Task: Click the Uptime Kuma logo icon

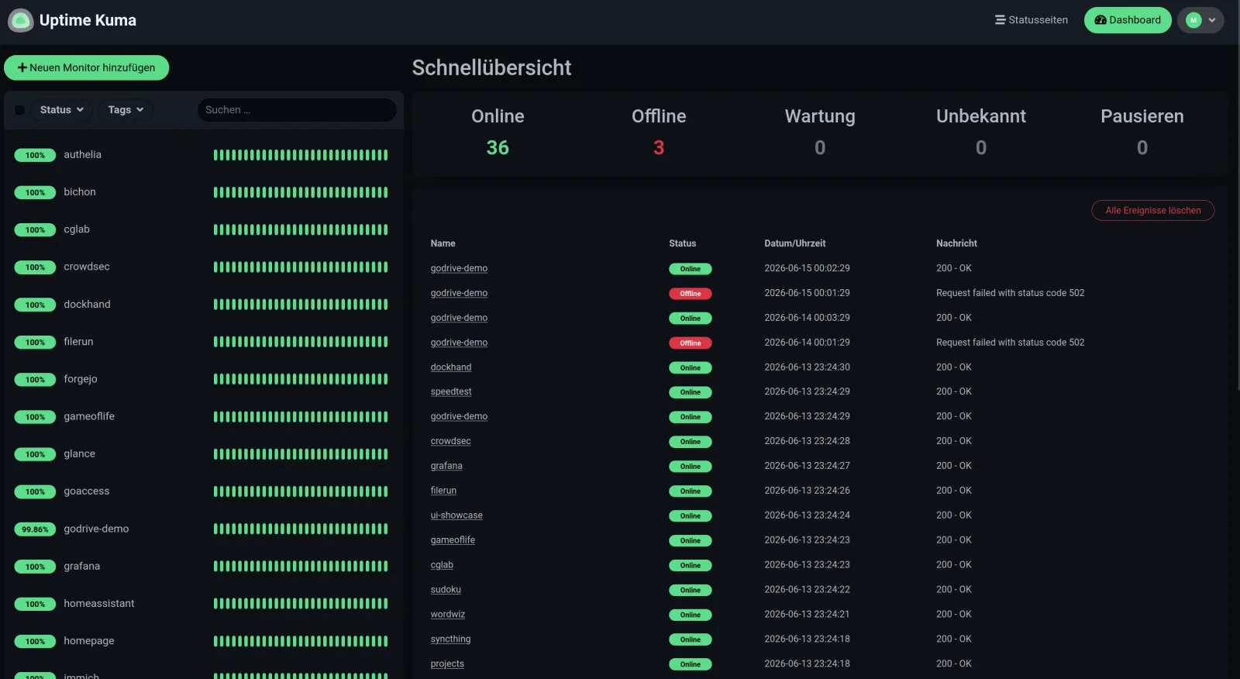Action: pos(20,20)
